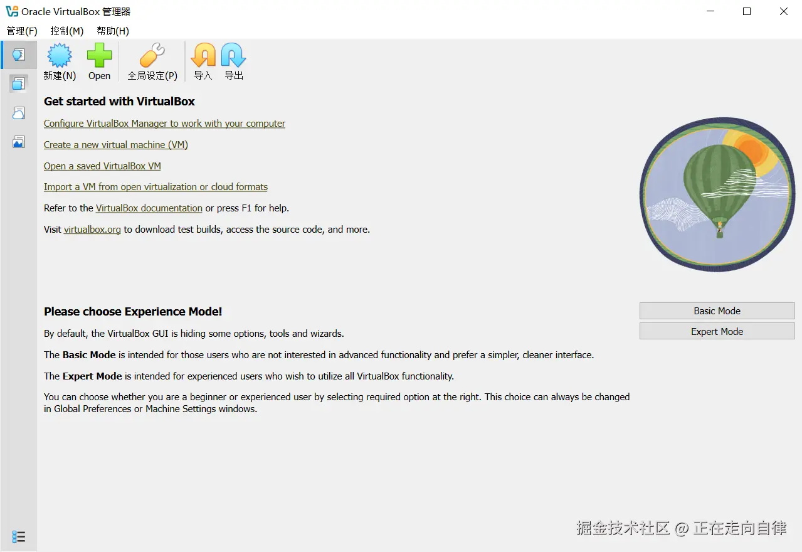Click the VirtualBox logo in the title bar
Viewport: 802px width, 552px height.
point(12,11)
